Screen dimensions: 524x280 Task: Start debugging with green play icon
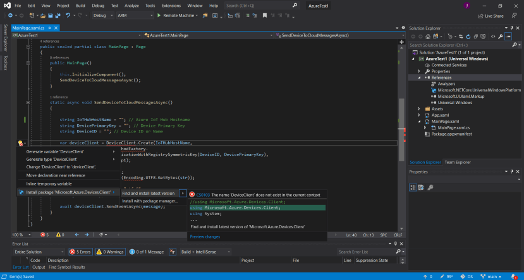pyautogui.click(x=159, y=15)
